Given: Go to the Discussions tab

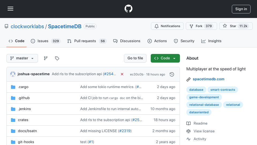Looking at the screenshot, I should 127,41.
